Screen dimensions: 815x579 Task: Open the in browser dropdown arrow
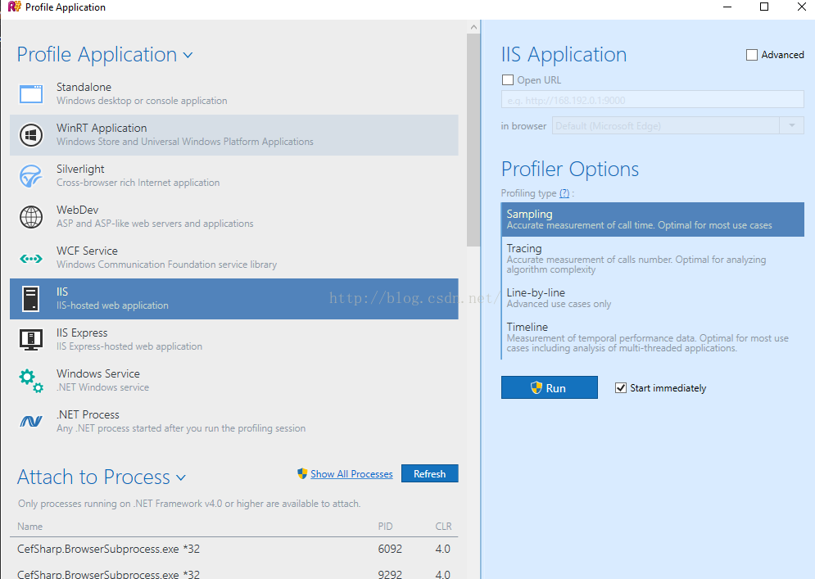[x=791, y=125]
